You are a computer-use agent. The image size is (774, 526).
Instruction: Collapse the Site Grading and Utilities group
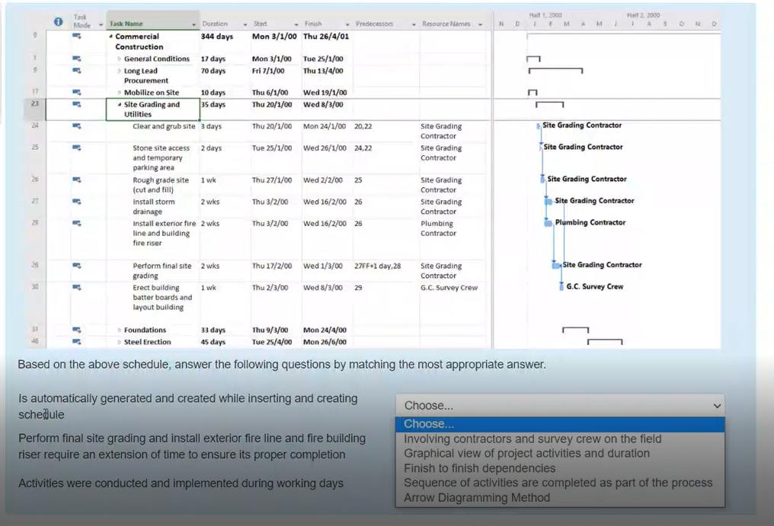click(x=119, y=105)
